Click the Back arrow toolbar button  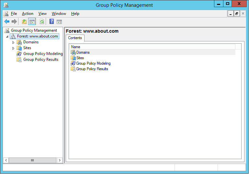7,21
